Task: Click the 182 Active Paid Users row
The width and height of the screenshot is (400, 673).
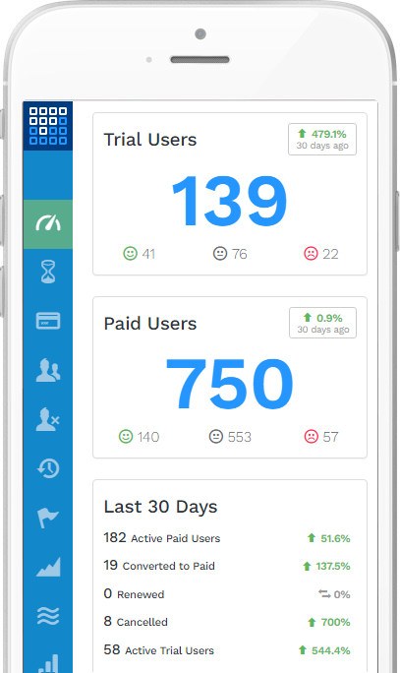Action: 227,538
